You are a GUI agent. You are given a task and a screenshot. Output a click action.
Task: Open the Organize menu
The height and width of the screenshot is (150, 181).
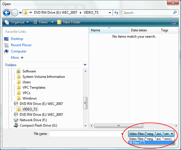[x=17, y=22]
